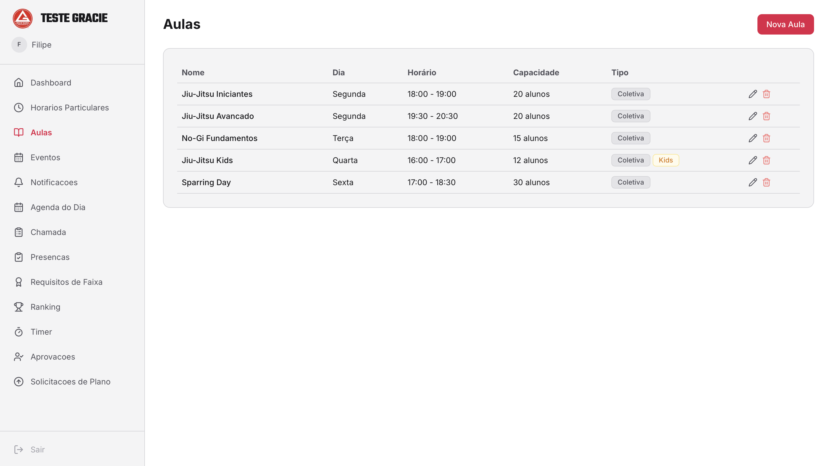Click the Nova Aula button
Screen dimensions: 818x466
[785, 24]
